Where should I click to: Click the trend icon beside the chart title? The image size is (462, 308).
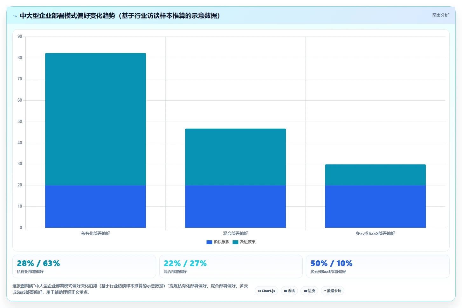coord(15,16)
